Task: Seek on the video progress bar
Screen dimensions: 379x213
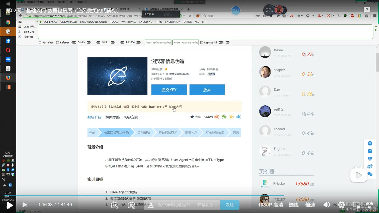Action: 189,196
